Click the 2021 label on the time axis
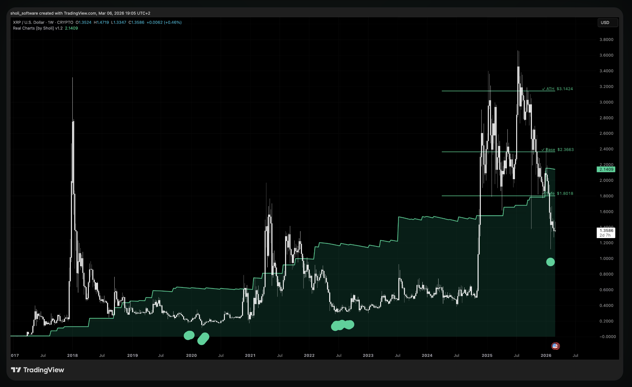Screen dimensions: 632x387 point(250,355)
